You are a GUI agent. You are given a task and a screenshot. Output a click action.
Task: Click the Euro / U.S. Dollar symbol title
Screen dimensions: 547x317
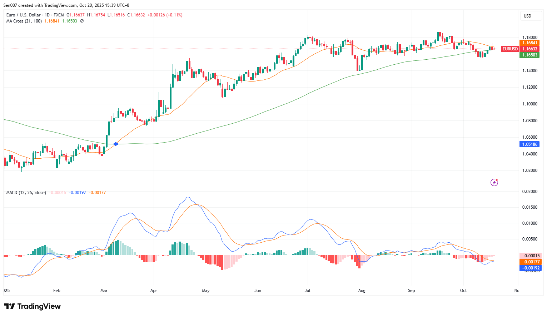[23, 15]
